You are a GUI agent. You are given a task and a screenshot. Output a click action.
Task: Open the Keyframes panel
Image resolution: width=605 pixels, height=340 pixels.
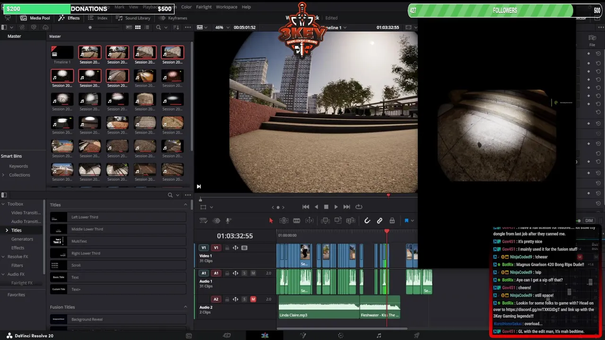pyautogui.click(x=173, y=18)
